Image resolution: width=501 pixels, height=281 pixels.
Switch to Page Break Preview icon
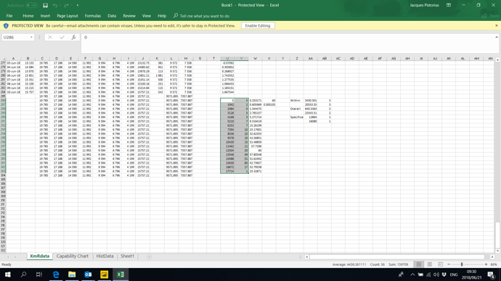[x=440, y=264]
